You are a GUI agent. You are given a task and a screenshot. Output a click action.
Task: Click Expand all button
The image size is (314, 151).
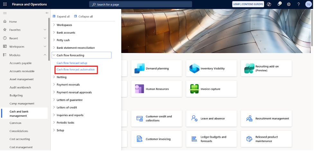coord(61,16)
